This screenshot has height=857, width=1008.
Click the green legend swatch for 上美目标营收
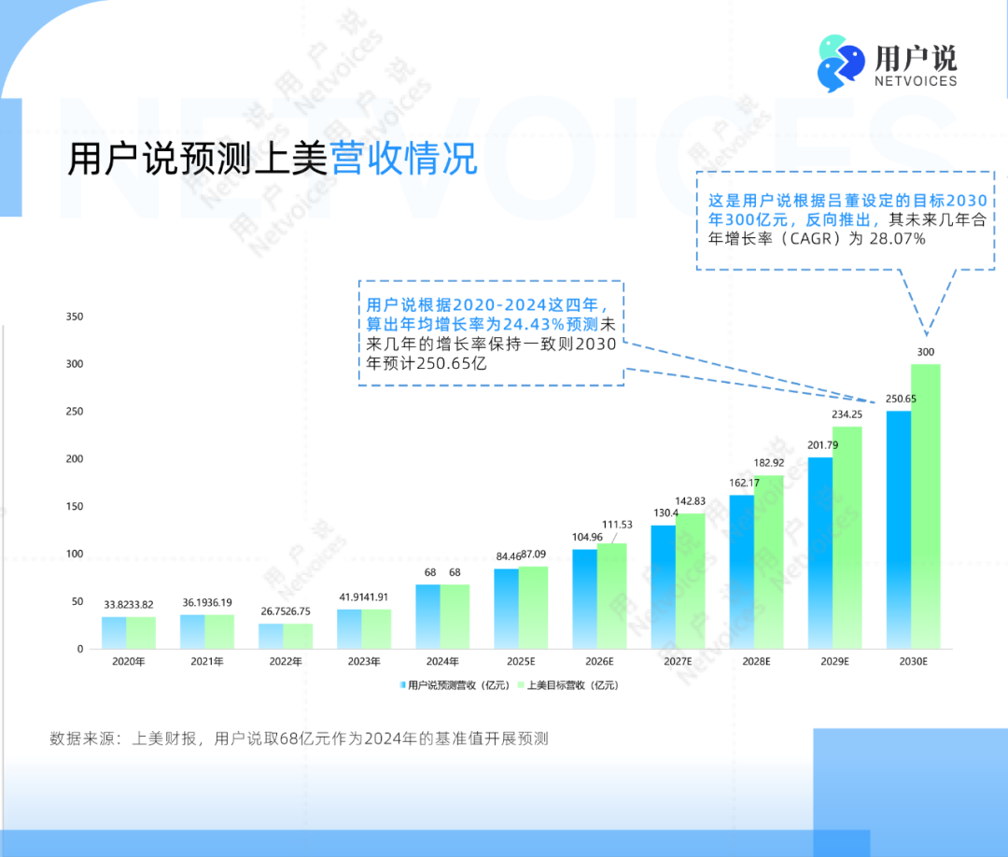522,684
